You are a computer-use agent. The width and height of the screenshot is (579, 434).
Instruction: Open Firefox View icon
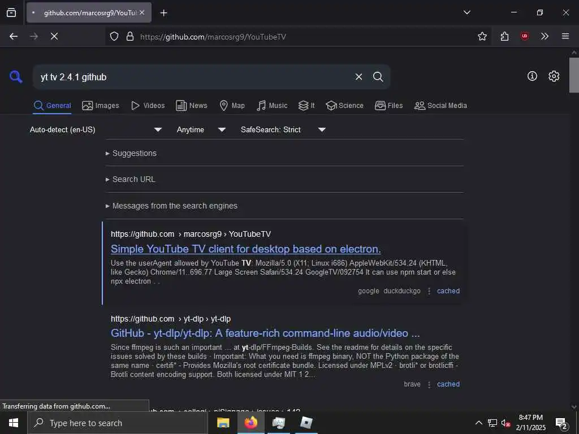[11, 12]
